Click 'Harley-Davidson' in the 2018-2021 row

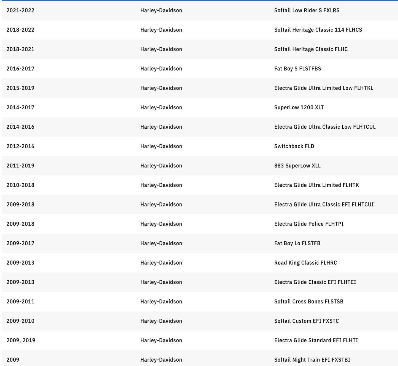click(161, 49)
